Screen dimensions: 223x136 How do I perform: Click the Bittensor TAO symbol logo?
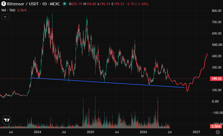4,4
